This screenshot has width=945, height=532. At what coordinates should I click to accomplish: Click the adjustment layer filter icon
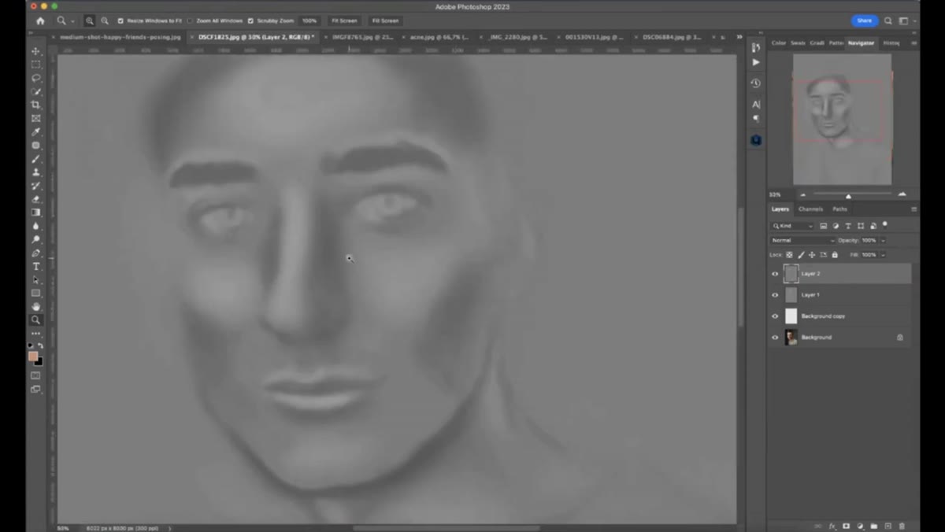point(836,226)
